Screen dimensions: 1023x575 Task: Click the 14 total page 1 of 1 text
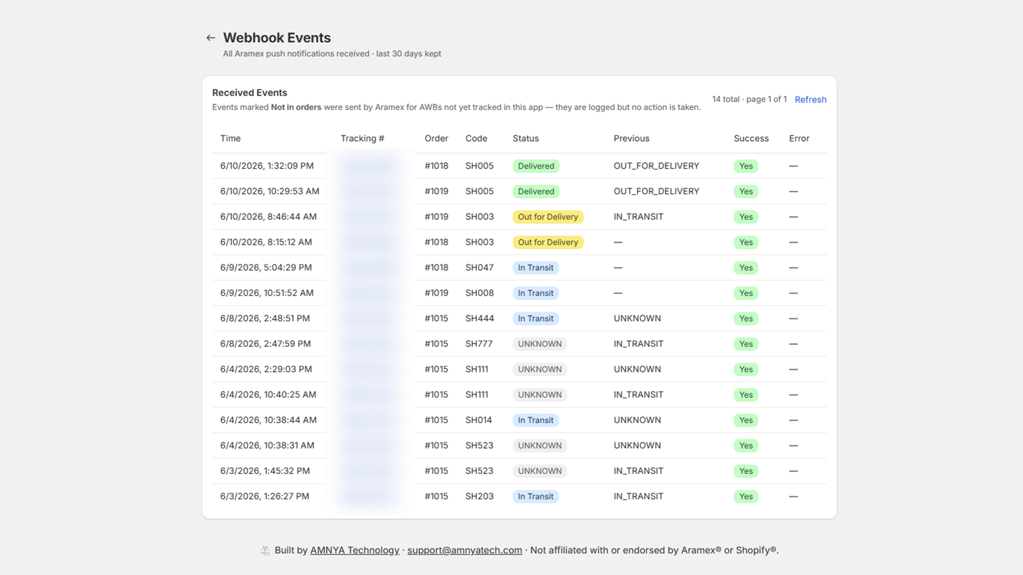coord(749,100)
